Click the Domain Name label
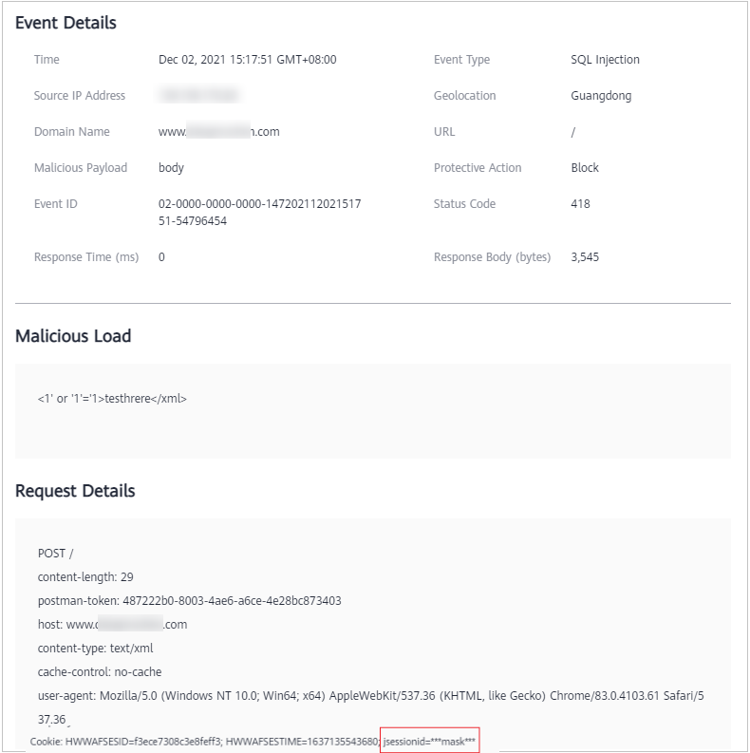This screenshot has height=753, width=750. click(71, 132)
